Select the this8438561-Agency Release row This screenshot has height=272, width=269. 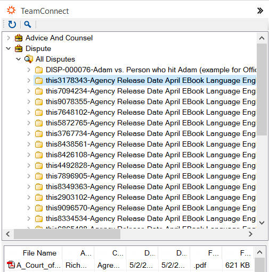point(151,144)
